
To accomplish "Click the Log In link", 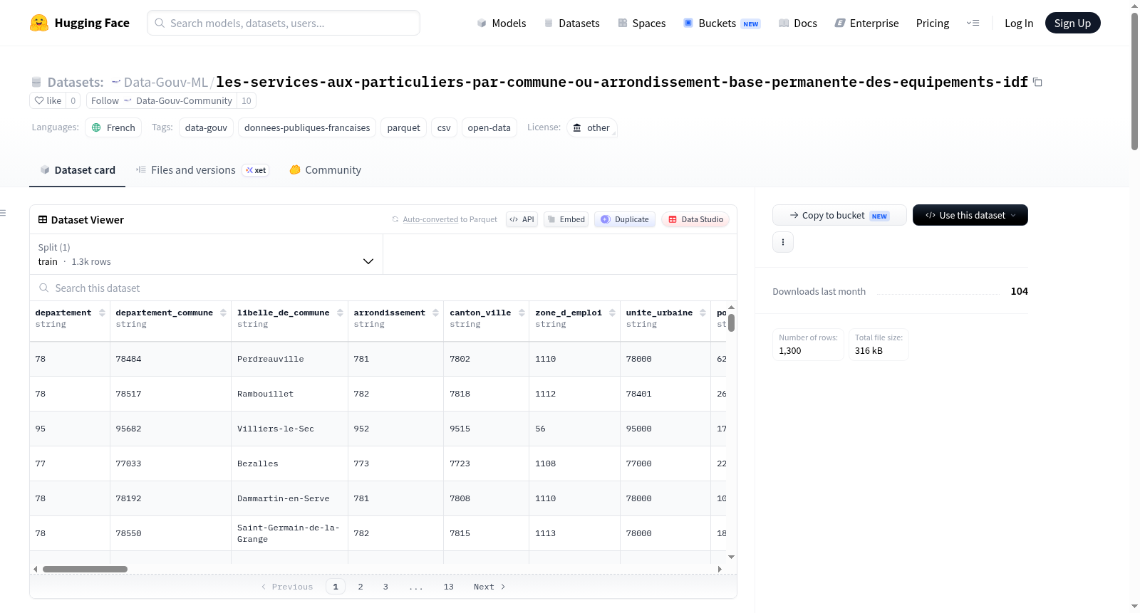I will pos(1018,23).
